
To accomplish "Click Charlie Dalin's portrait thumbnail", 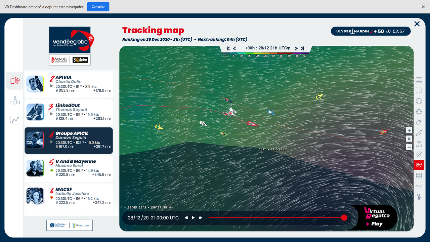I will click(35, 84).
